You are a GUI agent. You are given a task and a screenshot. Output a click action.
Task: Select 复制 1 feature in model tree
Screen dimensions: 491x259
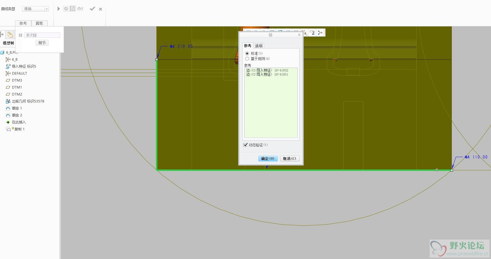[15, 129]
